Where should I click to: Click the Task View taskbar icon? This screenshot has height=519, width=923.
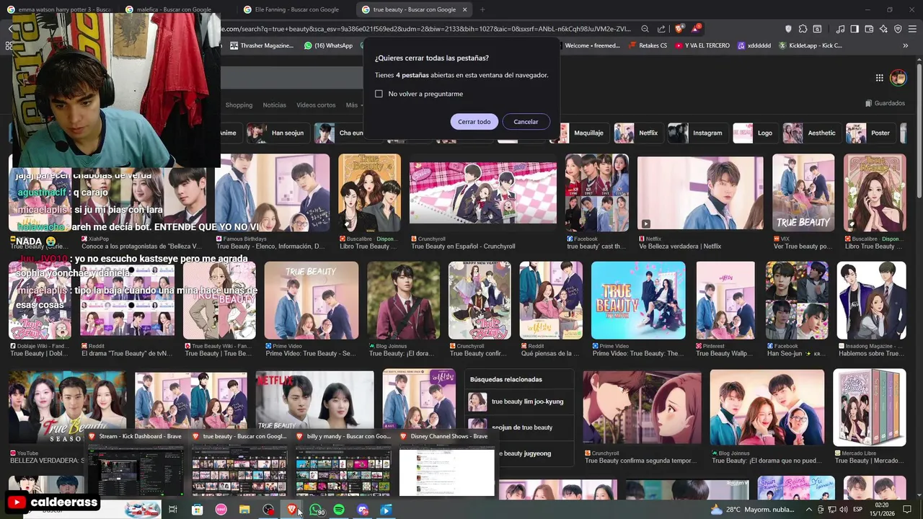pos(173,510)
